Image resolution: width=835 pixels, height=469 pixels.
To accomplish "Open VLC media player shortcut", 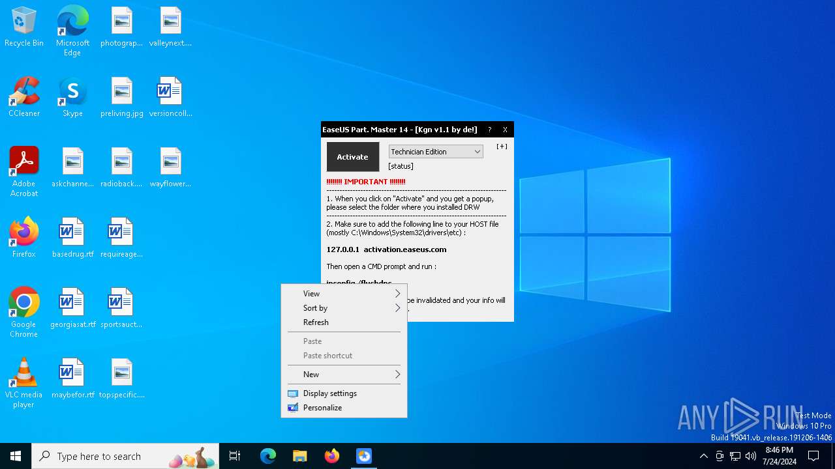I will point(24,383).
